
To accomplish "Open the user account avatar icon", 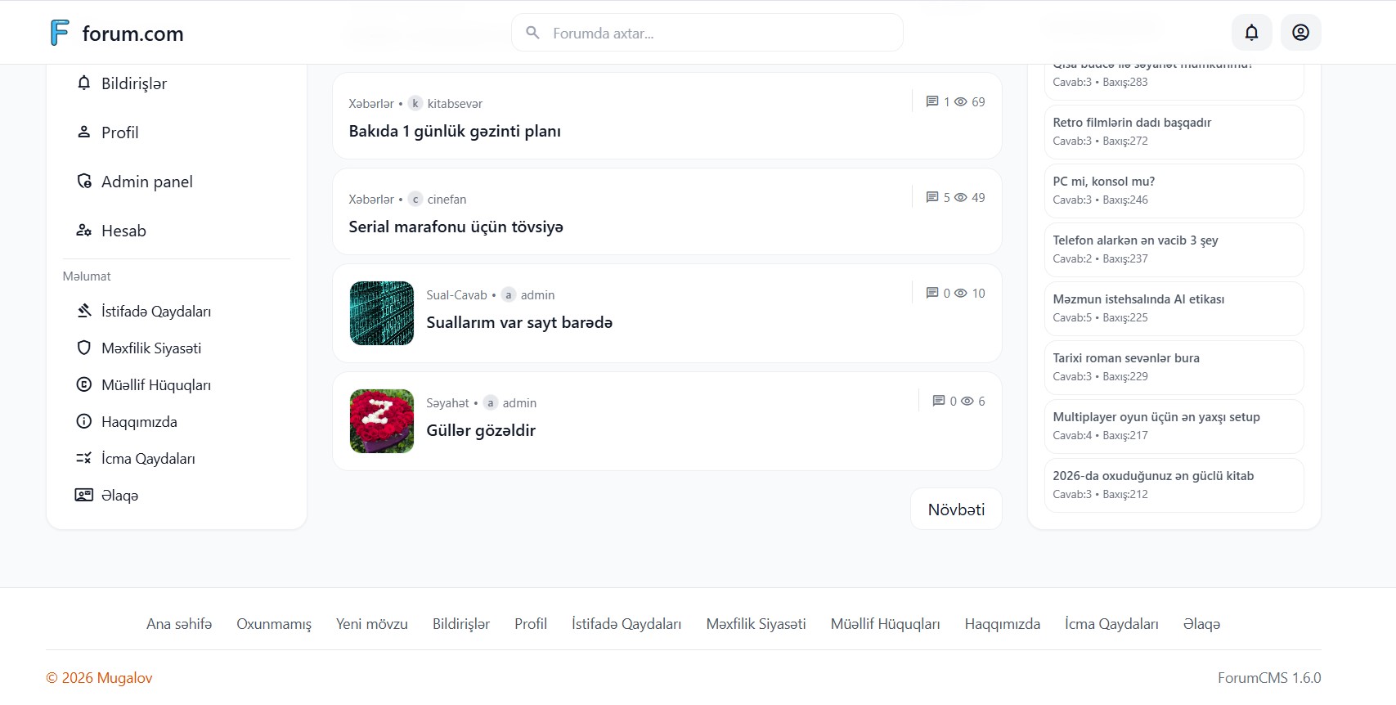I will 1300,33.
